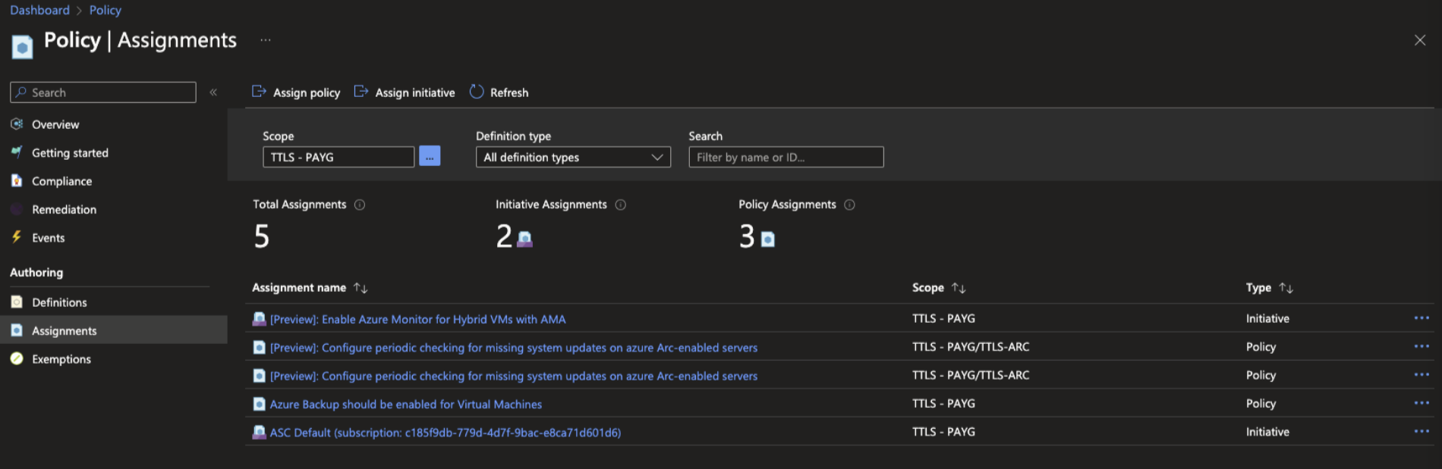
Task: Click the Initiative type cell for ASC Default
Action: [1267, 432]
